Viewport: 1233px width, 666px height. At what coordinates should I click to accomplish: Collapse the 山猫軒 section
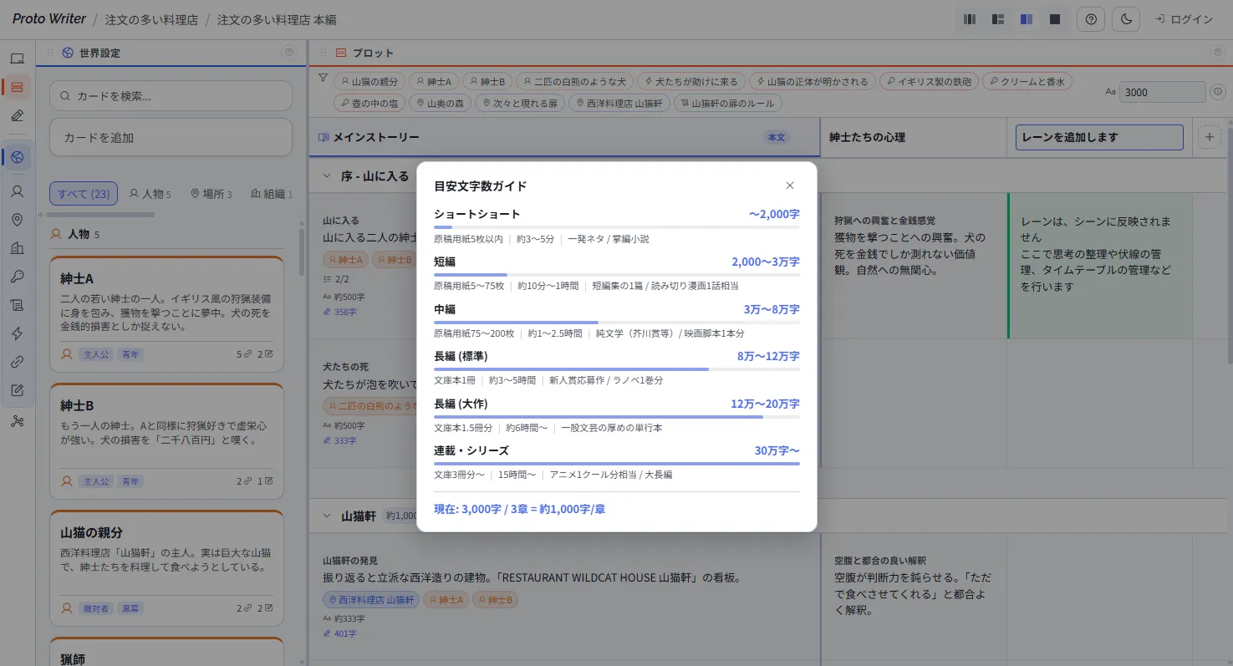tap(325, 516)
